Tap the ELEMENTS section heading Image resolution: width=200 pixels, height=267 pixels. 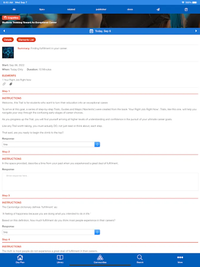coord(9,76)
